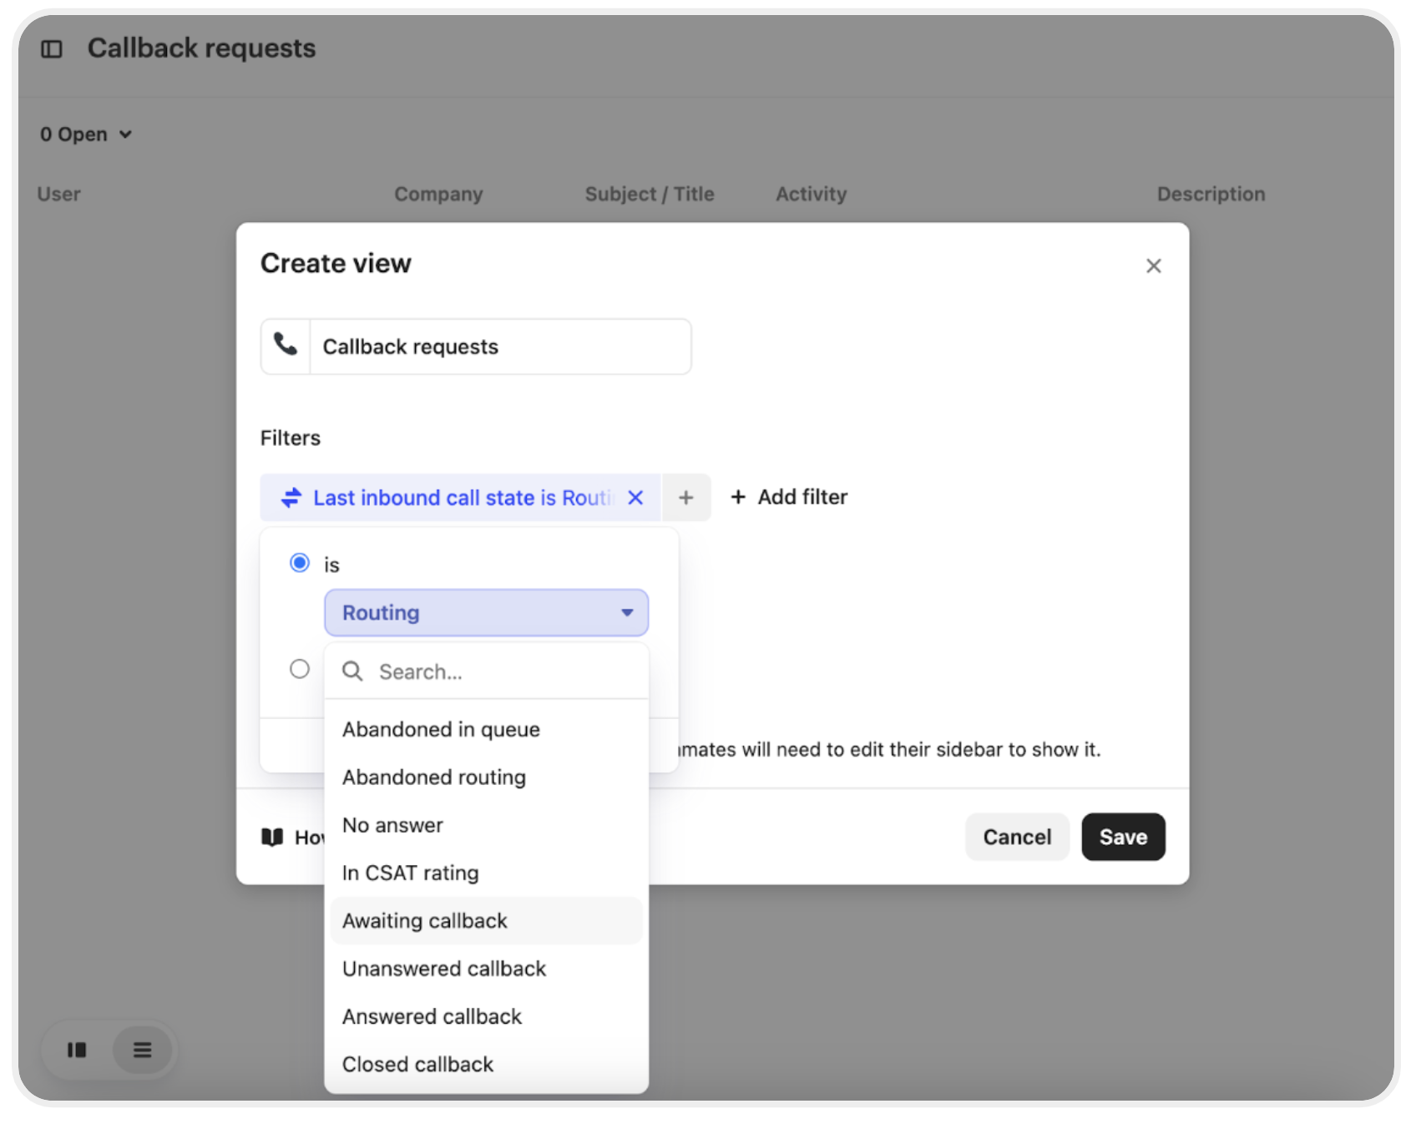Click Add filter
This screenshot has width=1416, height=1124.
(x=789, y=498)
